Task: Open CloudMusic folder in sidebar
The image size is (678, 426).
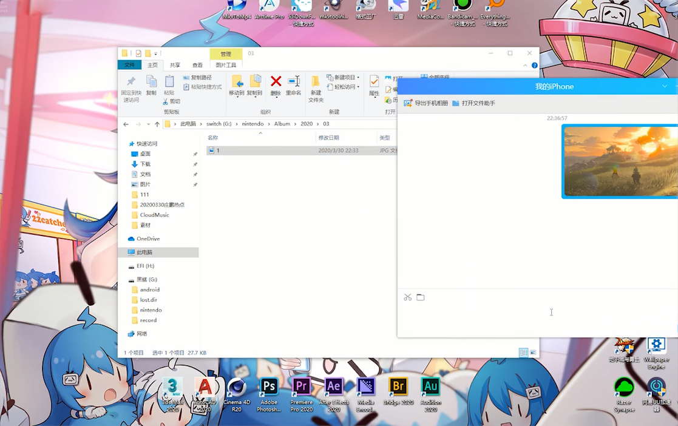Action: [x=150, y=215]
